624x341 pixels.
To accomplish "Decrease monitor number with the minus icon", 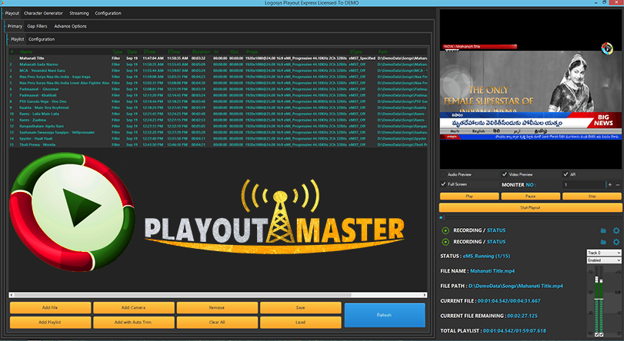I will click(x=618, y=184).
